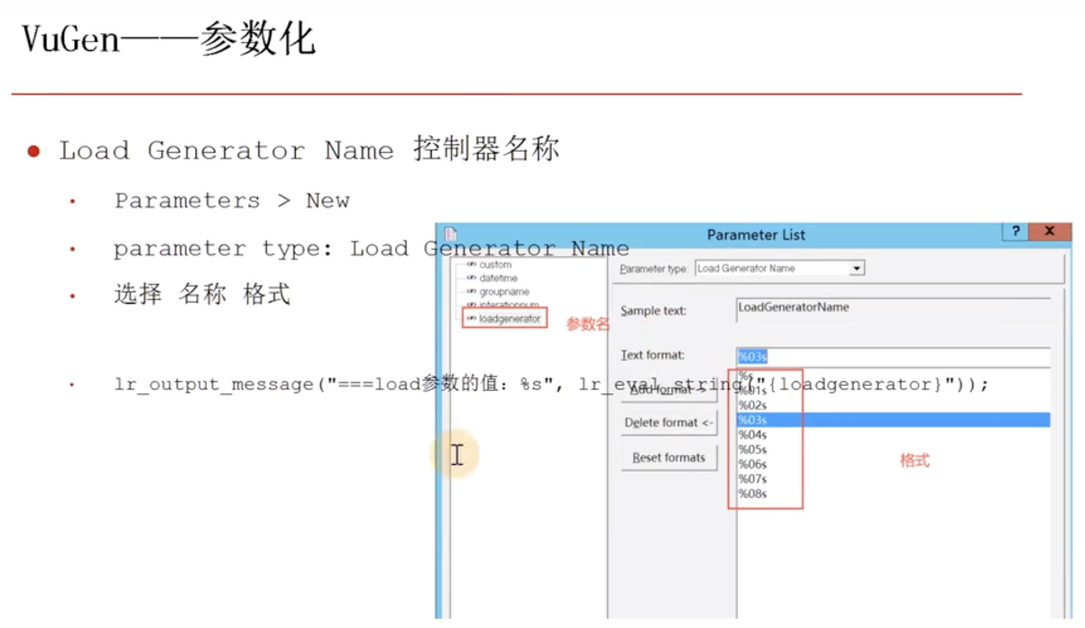This screenshot has width=1085, height=628.
Task: Close the Parameter List dialog
Action: (x=1049, y=232)
